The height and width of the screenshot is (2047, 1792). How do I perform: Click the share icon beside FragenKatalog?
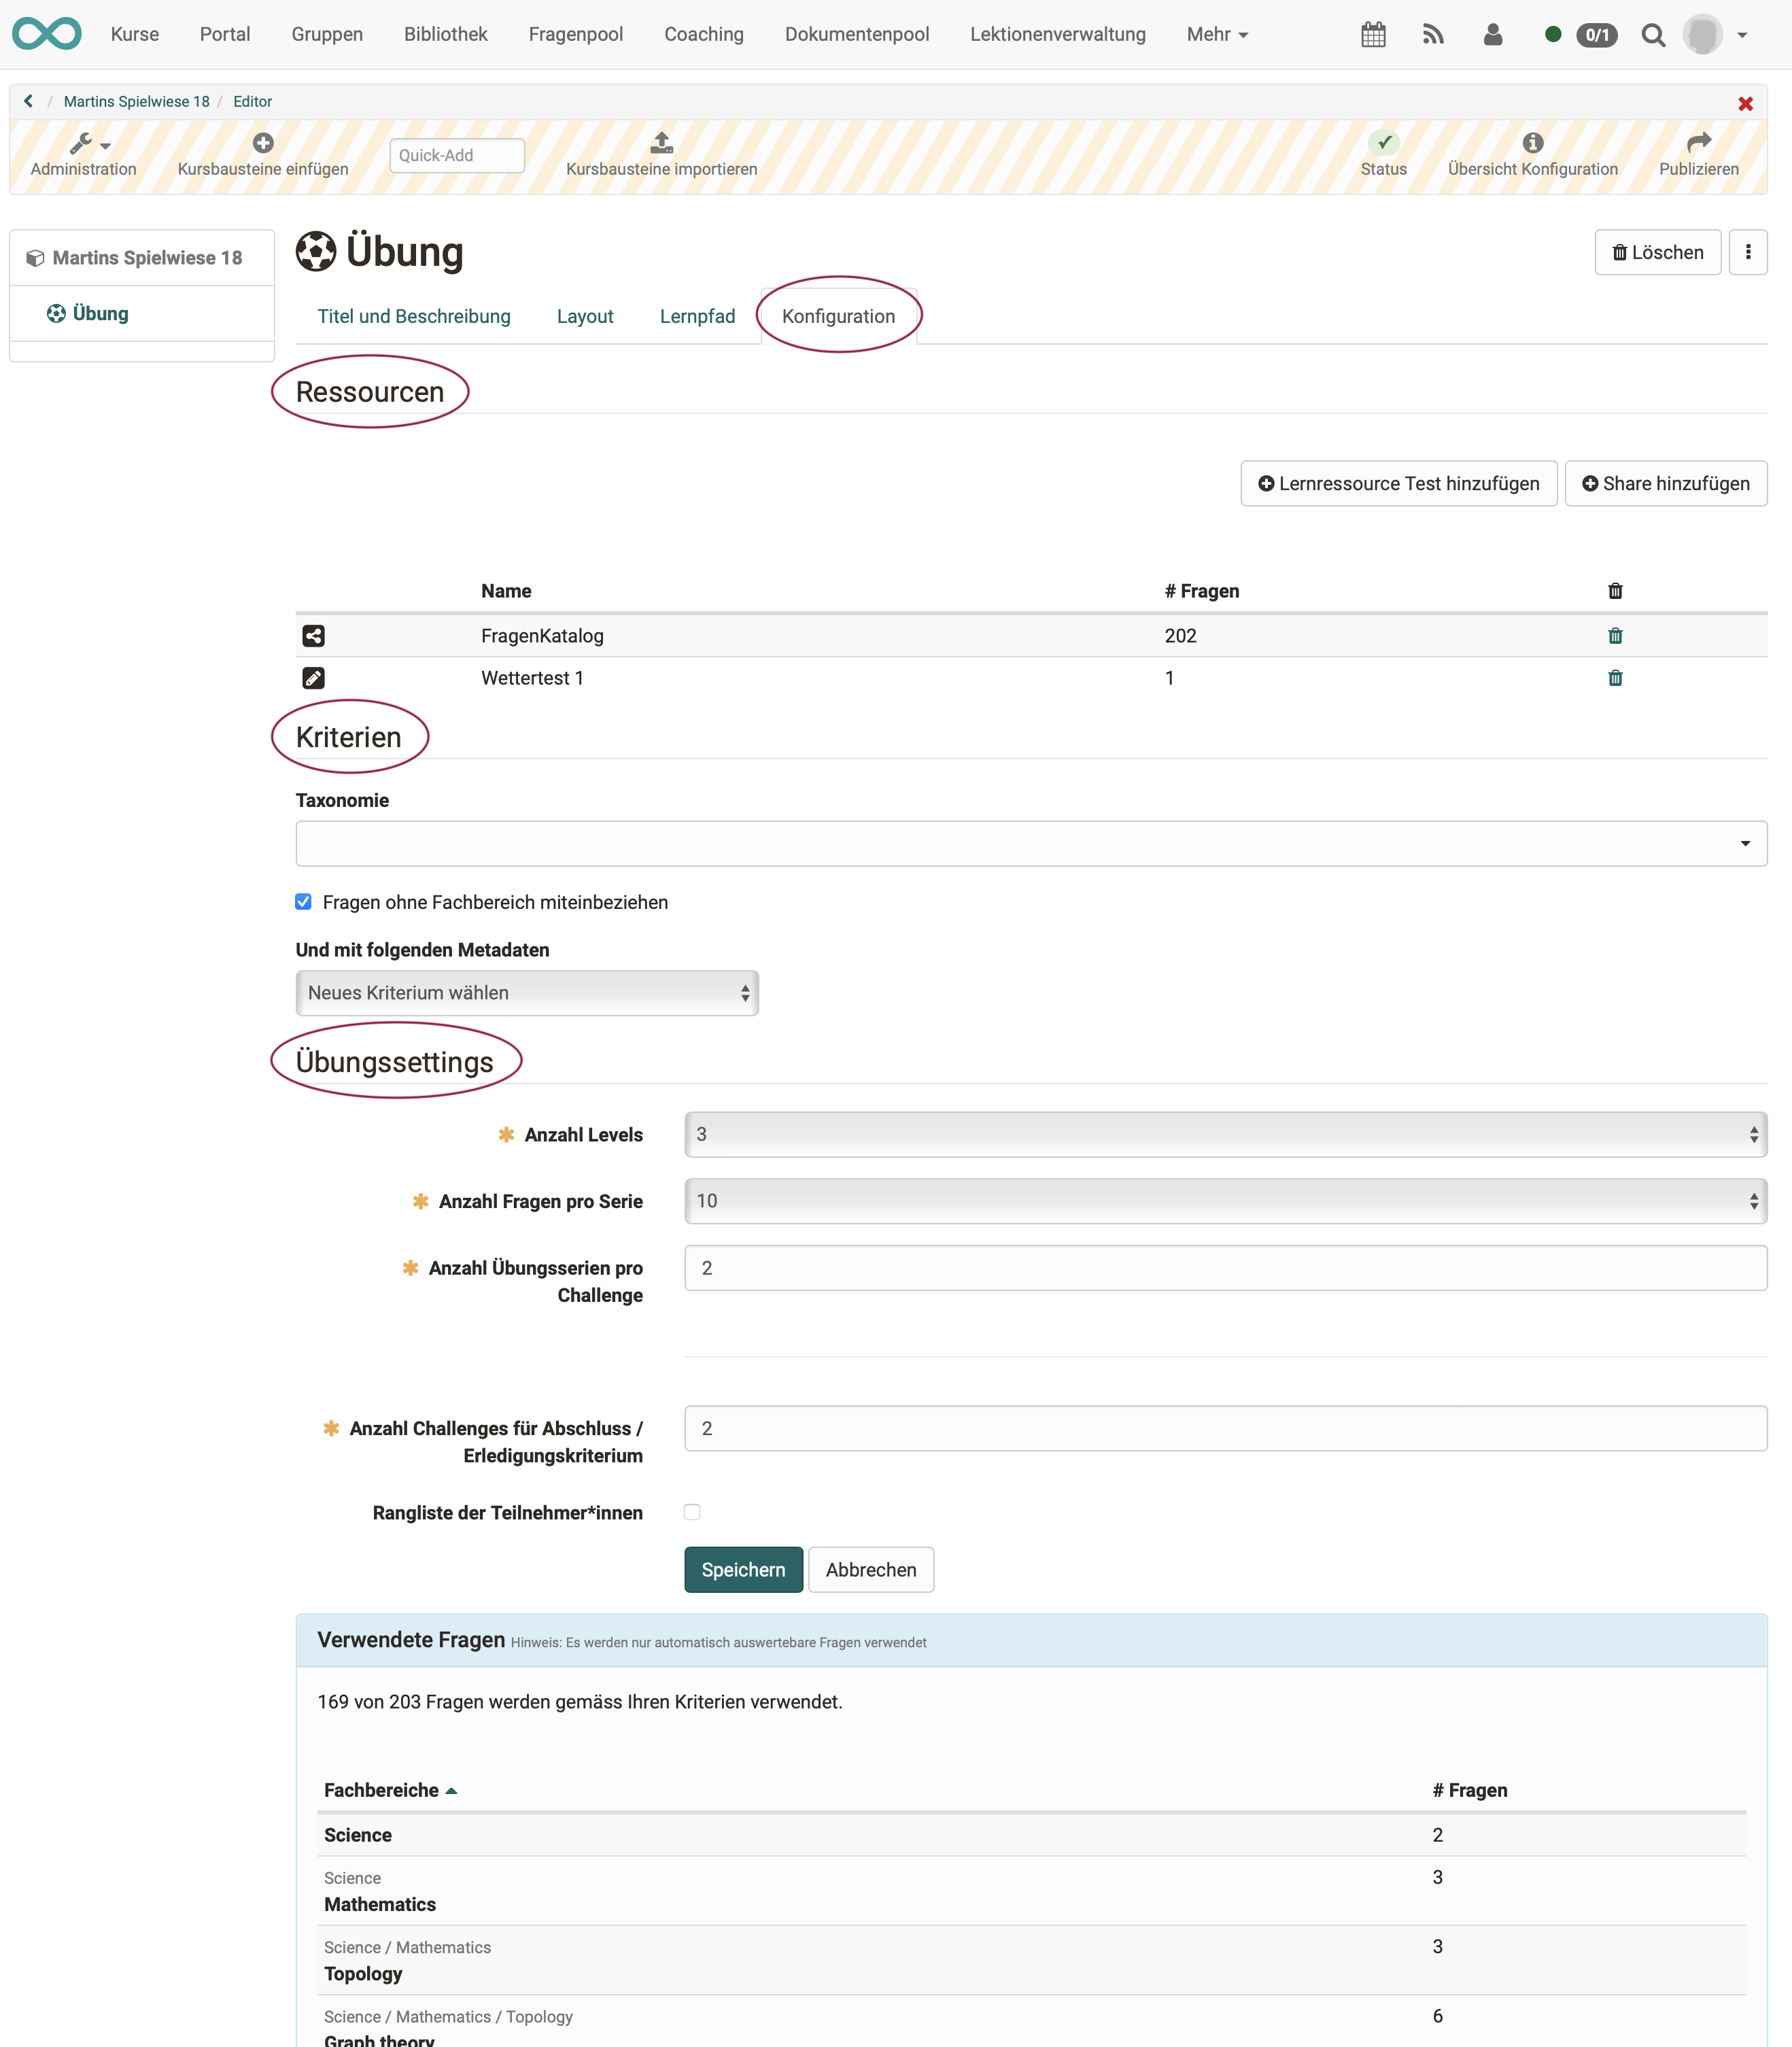pos(313,636)
